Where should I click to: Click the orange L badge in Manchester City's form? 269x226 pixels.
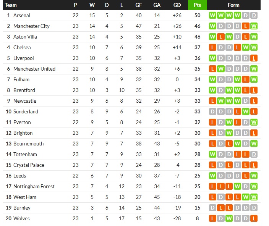(x=246, y=26)
